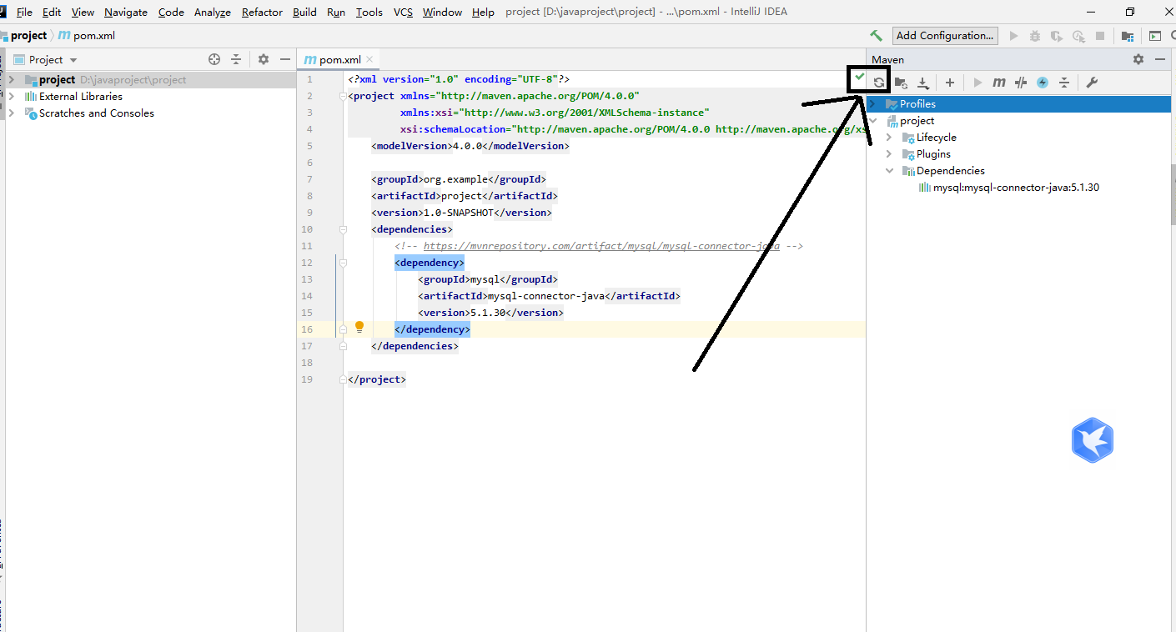The width and height of the screenshot is (1176, 632).
Task: Click the 5.1.30 version text
Action: point(488,313)
